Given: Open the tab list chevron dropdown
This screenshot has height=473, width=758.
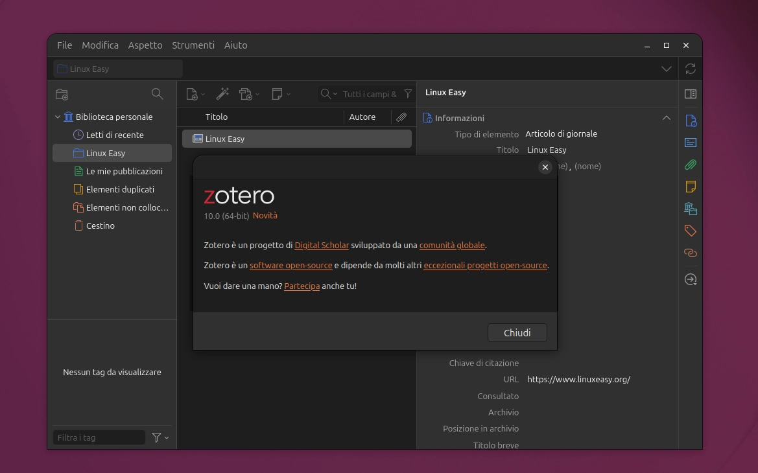Looking at the screenshot, I should coord(666,69).
